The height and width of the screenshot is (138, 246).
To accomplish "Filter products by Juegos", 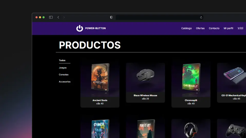I will coord(63,68).
